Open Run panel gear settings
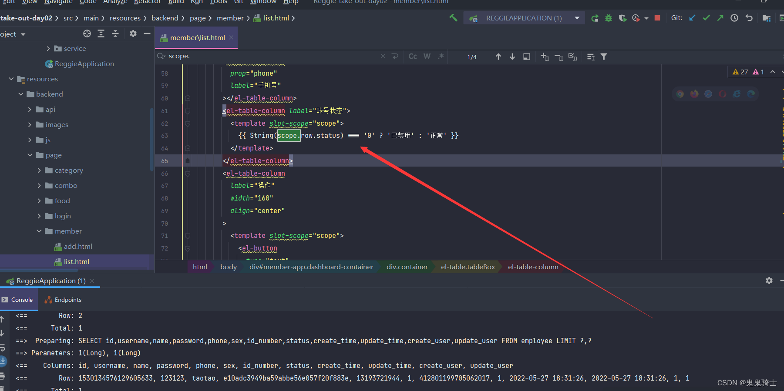Screen dimensions: 784x391 769,281
